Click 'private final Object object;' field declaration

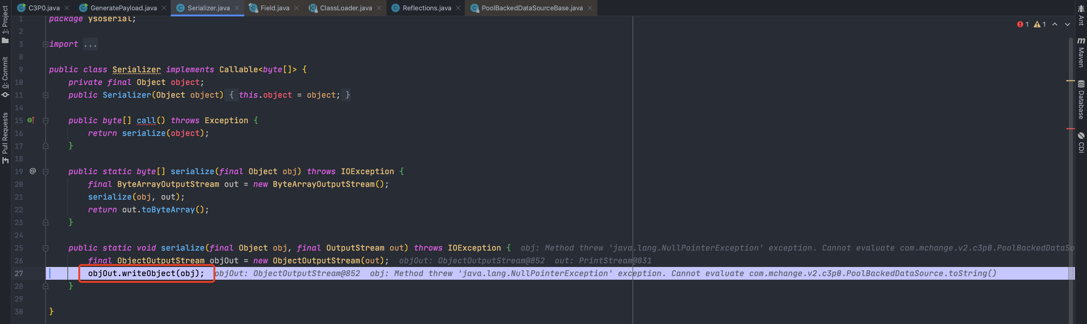[x=136, y=82]
